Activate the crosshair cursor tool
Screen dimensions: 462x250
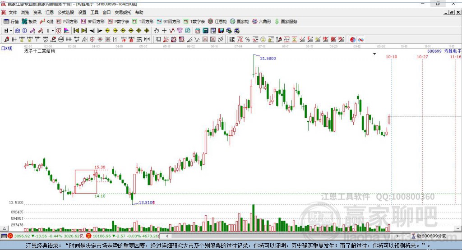point(164,31)
